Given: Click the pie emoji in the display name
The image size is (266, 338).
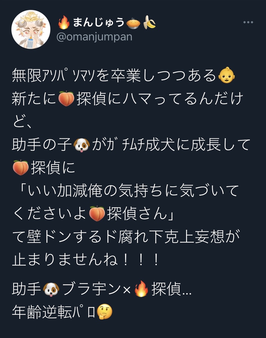Looking at the screenshot, I should [x=133, y=23].
